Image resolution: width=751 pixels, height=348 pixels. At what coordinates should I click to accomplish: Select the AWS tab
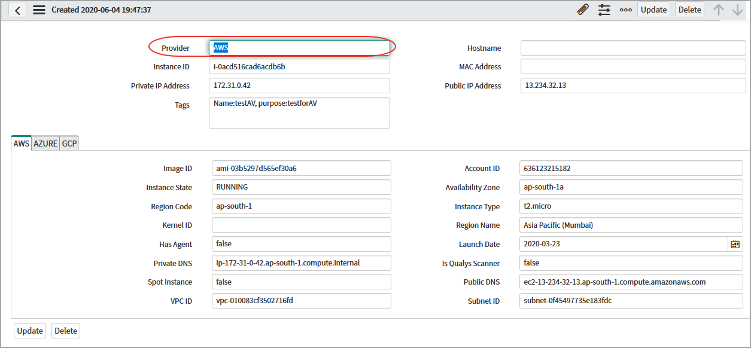click(x=22, y=144)
